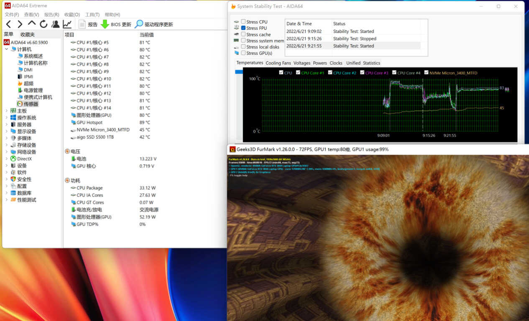The width and height of the screenshot is (529, 321).
Task: Click the refresh icon in toolbar
Action: pos(43,24)
